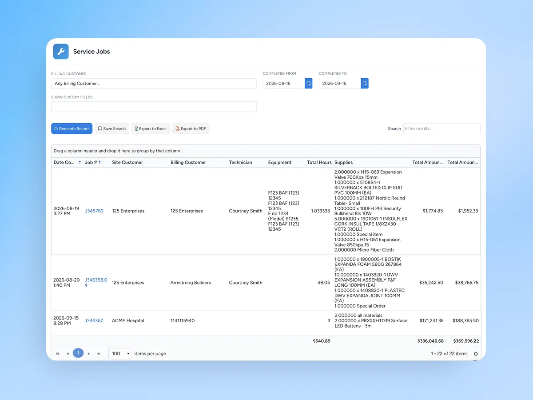
Task: Click the $336,046.68 footer total
Action: point(430,341)
